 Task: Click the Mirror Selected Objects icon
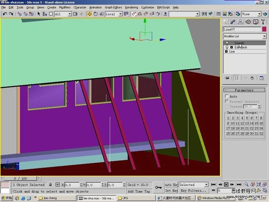[204, 14]
